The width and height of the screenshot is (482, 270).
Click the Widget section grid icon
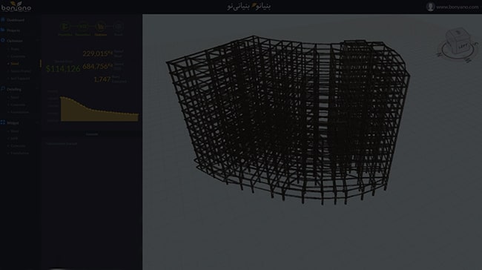pyautogui.click(x=3, y=122)
